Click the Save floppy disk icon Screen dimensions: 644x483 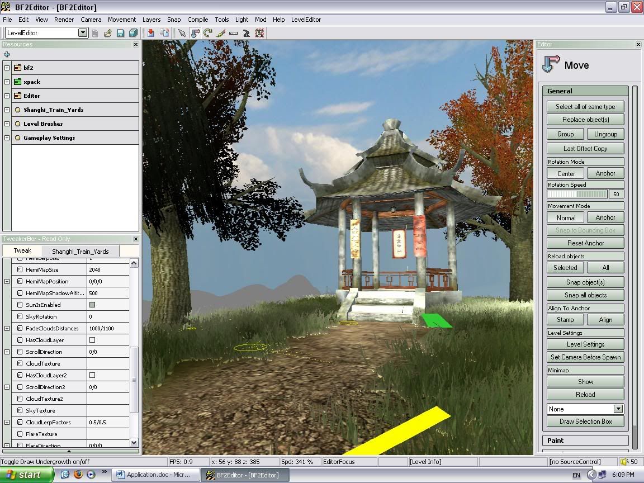[120, 34]
